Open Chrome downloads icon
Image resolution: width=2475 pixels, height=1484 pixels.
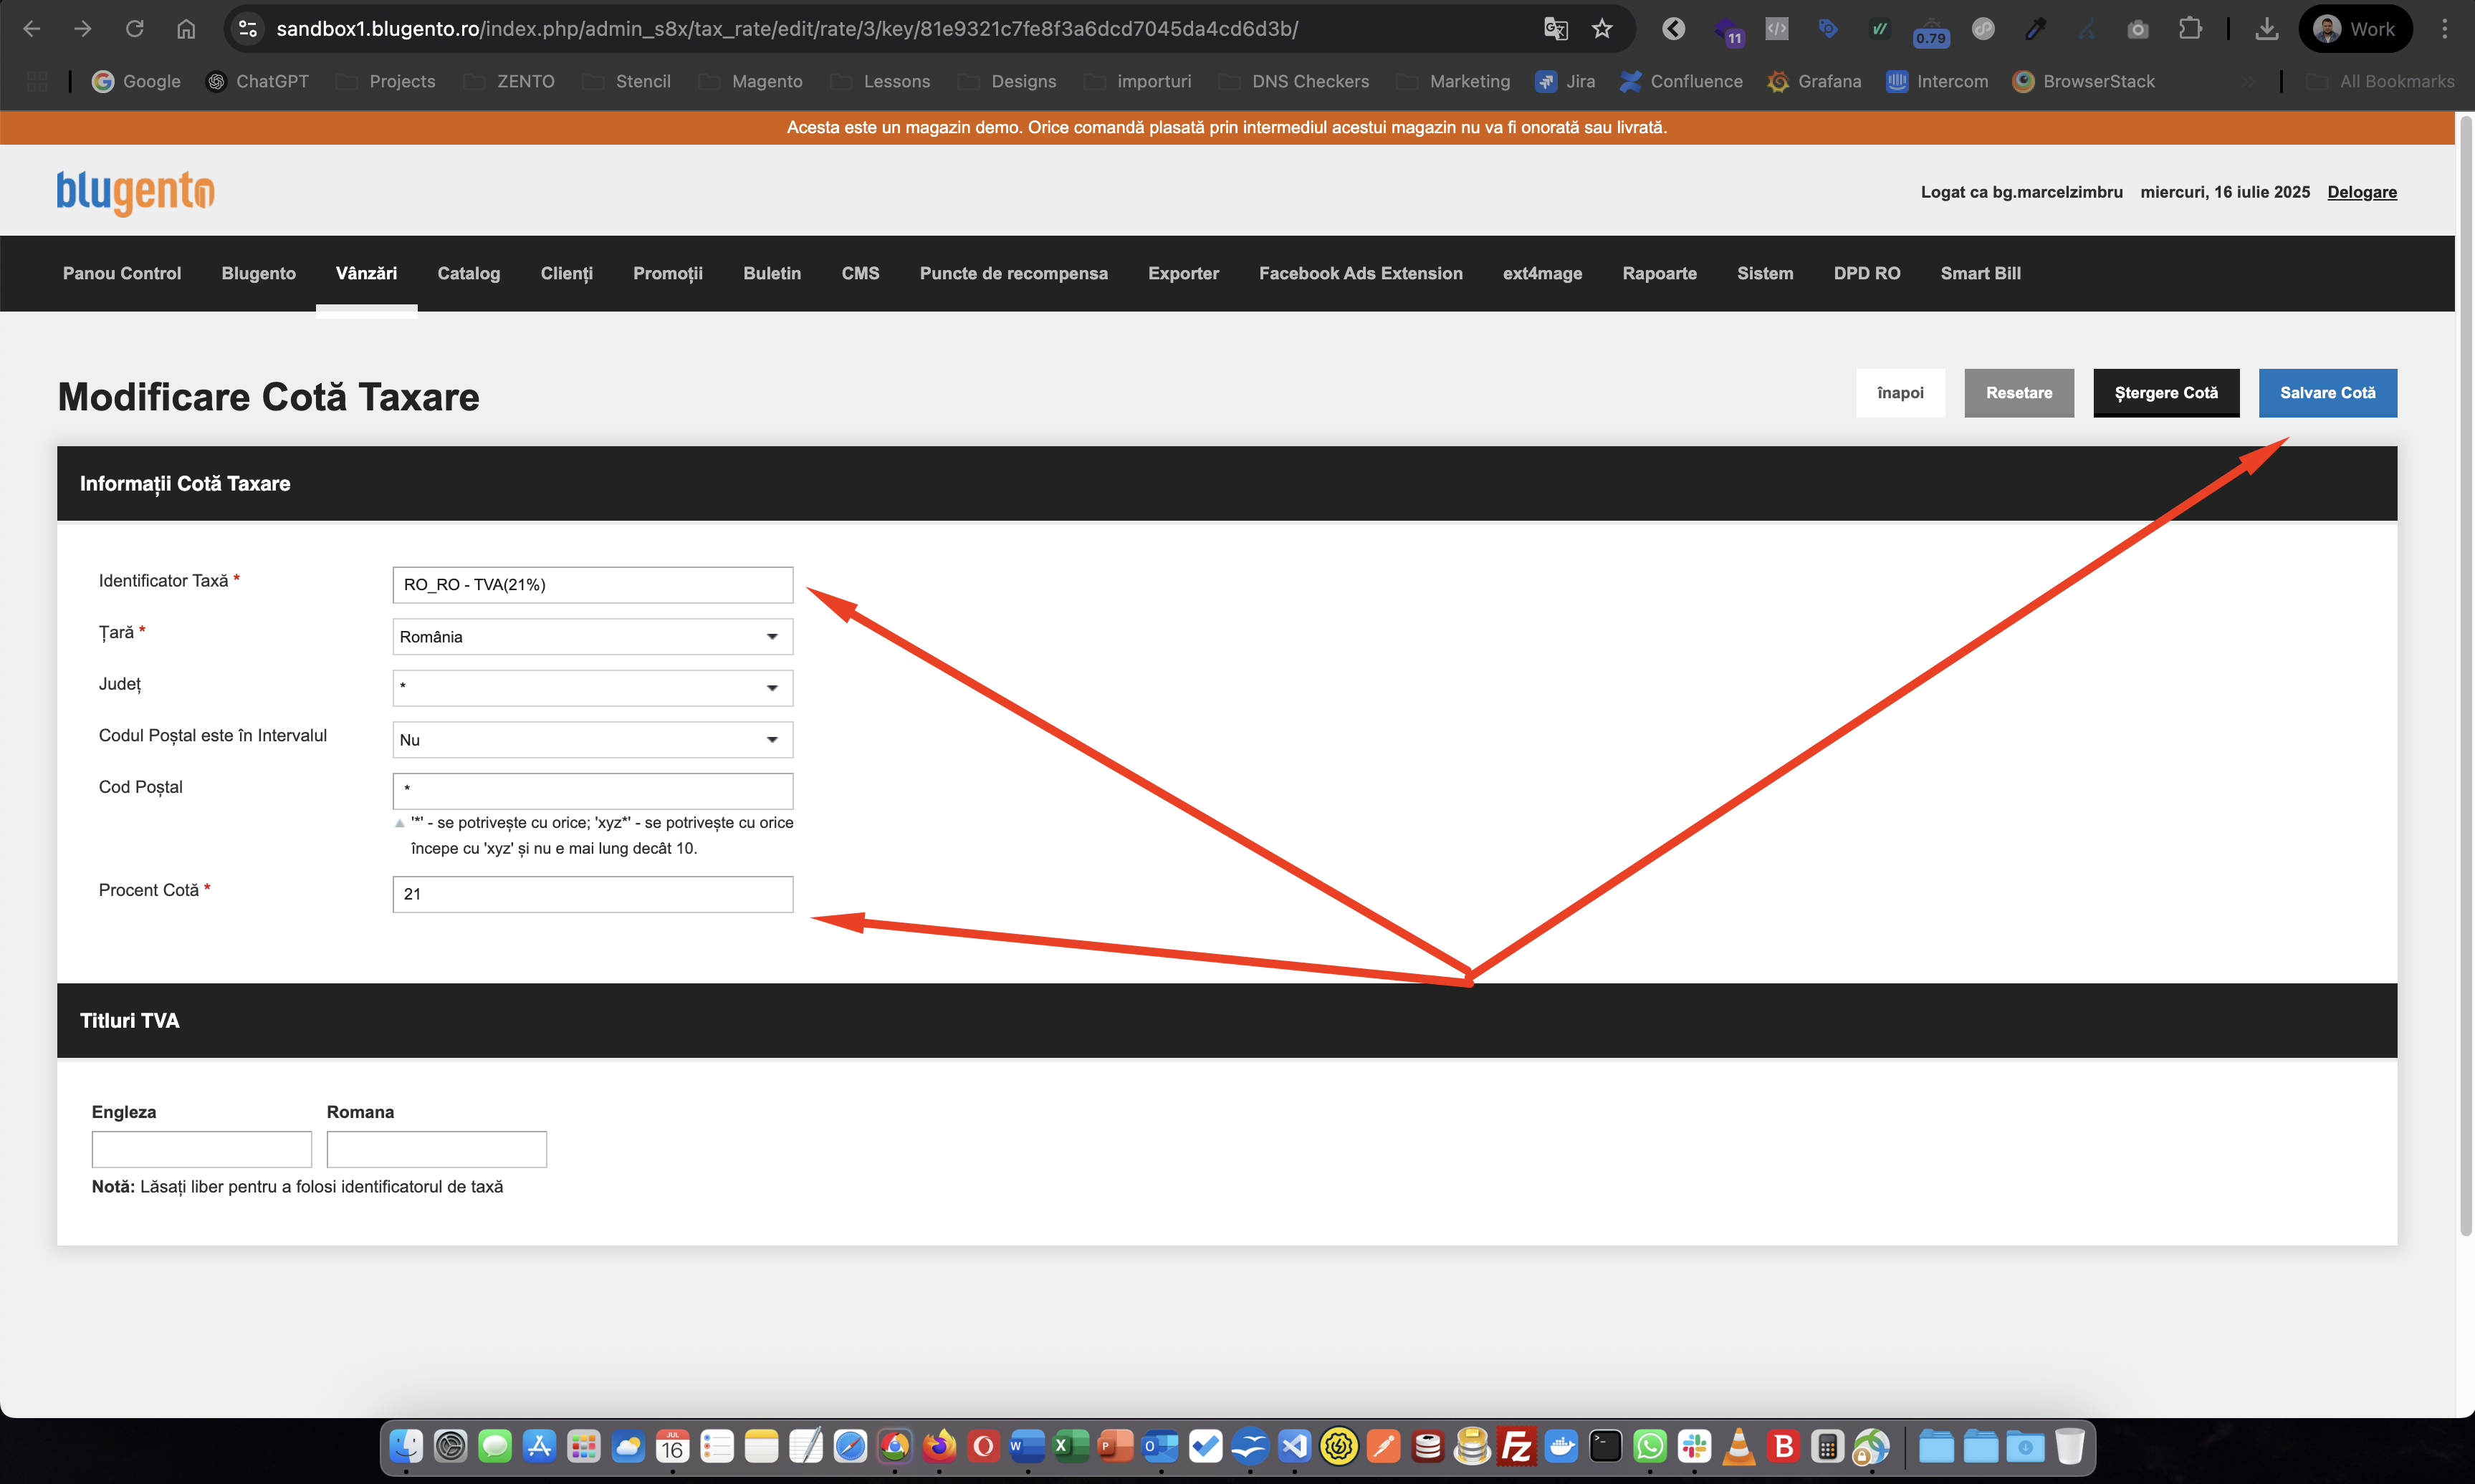2267,29
